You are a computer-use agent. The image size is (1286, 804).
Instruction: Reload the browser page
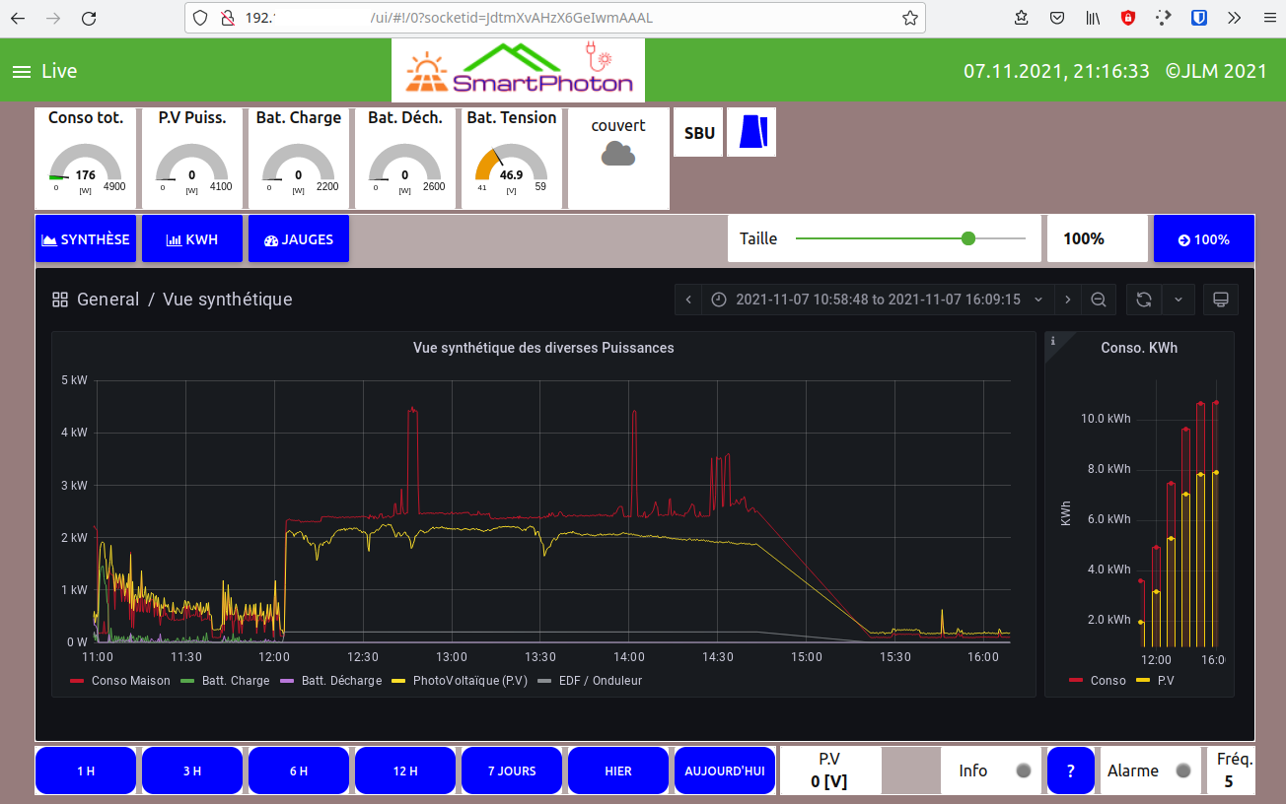pyautogui.click(x=89, y=18)
